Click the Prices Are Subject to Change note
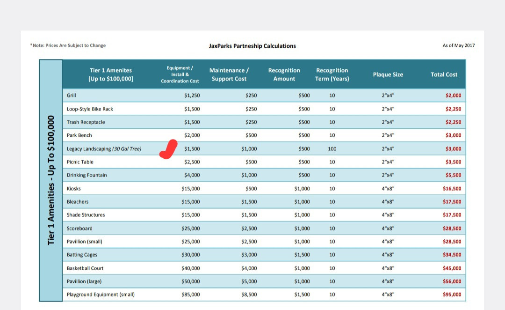This screenshot has height=310, width=505. coord(68,45)
